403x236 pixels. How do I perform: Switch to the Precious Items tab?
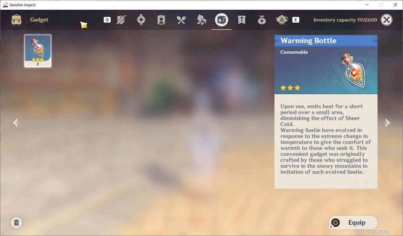tap(262, 20)
